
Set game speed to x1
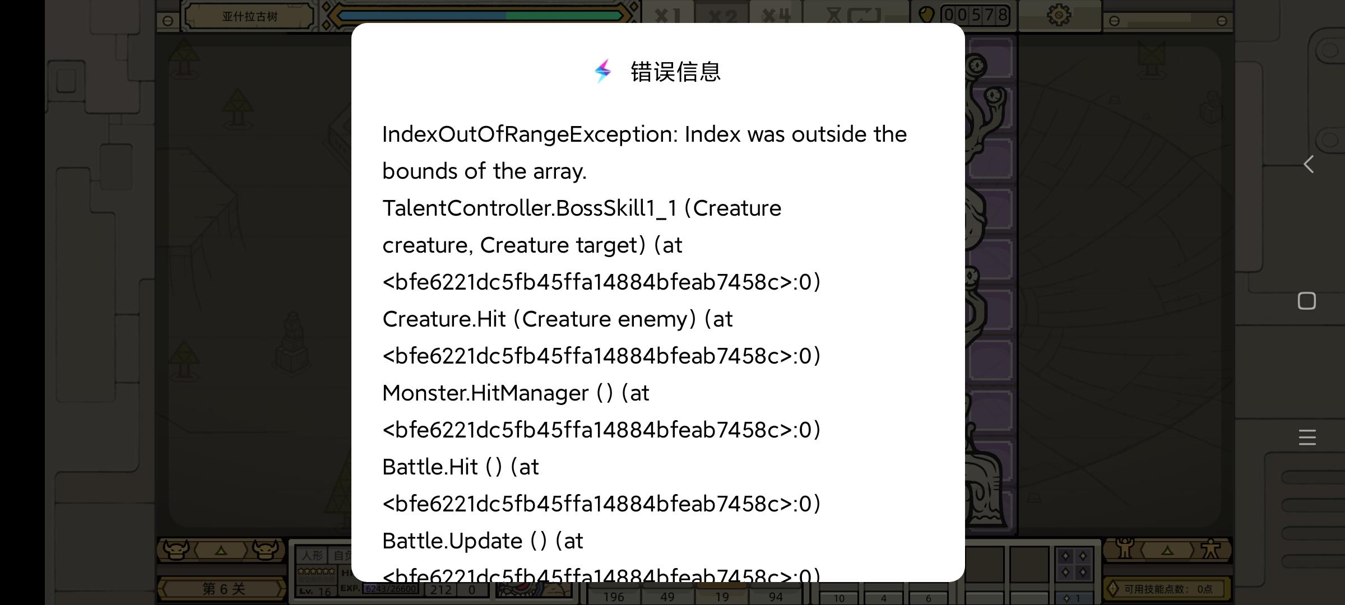click(667, 15)
